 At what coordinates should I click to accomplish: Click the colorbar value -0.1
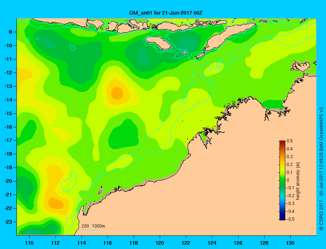291,188
